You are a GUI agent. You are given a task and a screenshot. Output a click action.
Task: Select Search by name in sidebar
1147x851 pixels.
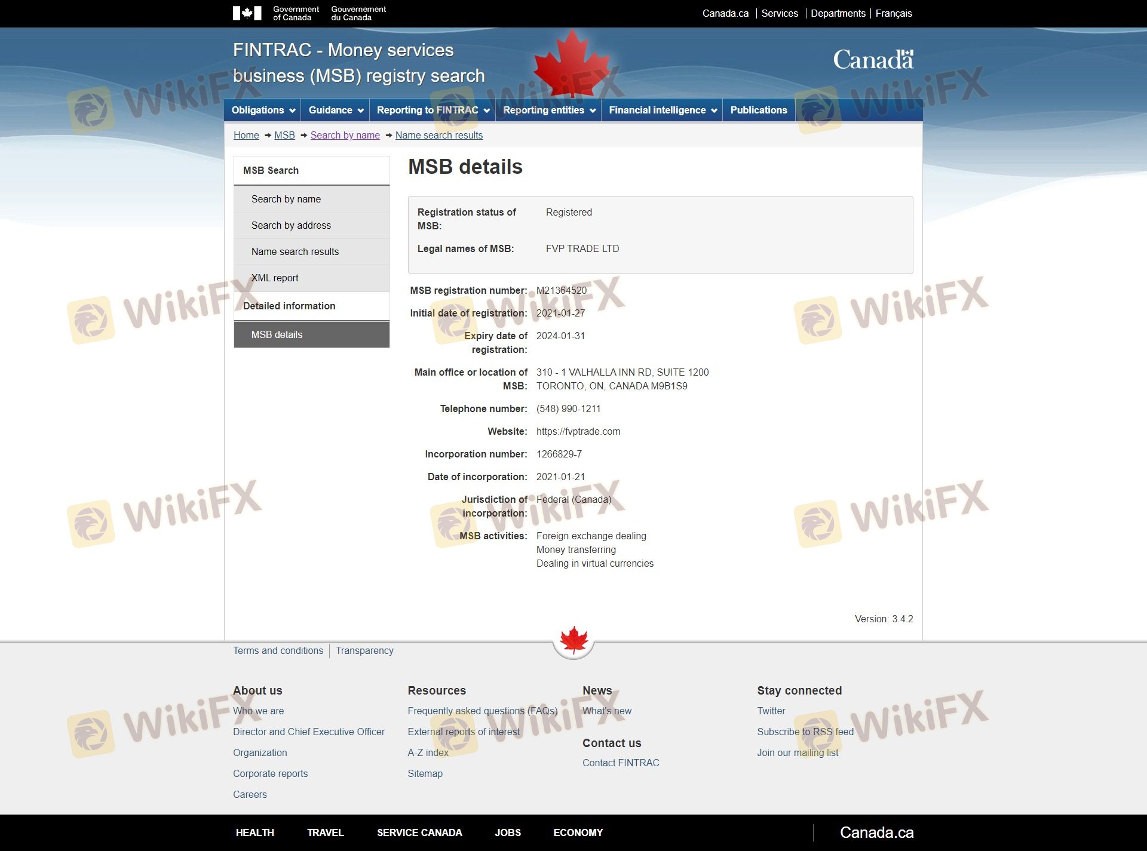[x=311, y=199]
